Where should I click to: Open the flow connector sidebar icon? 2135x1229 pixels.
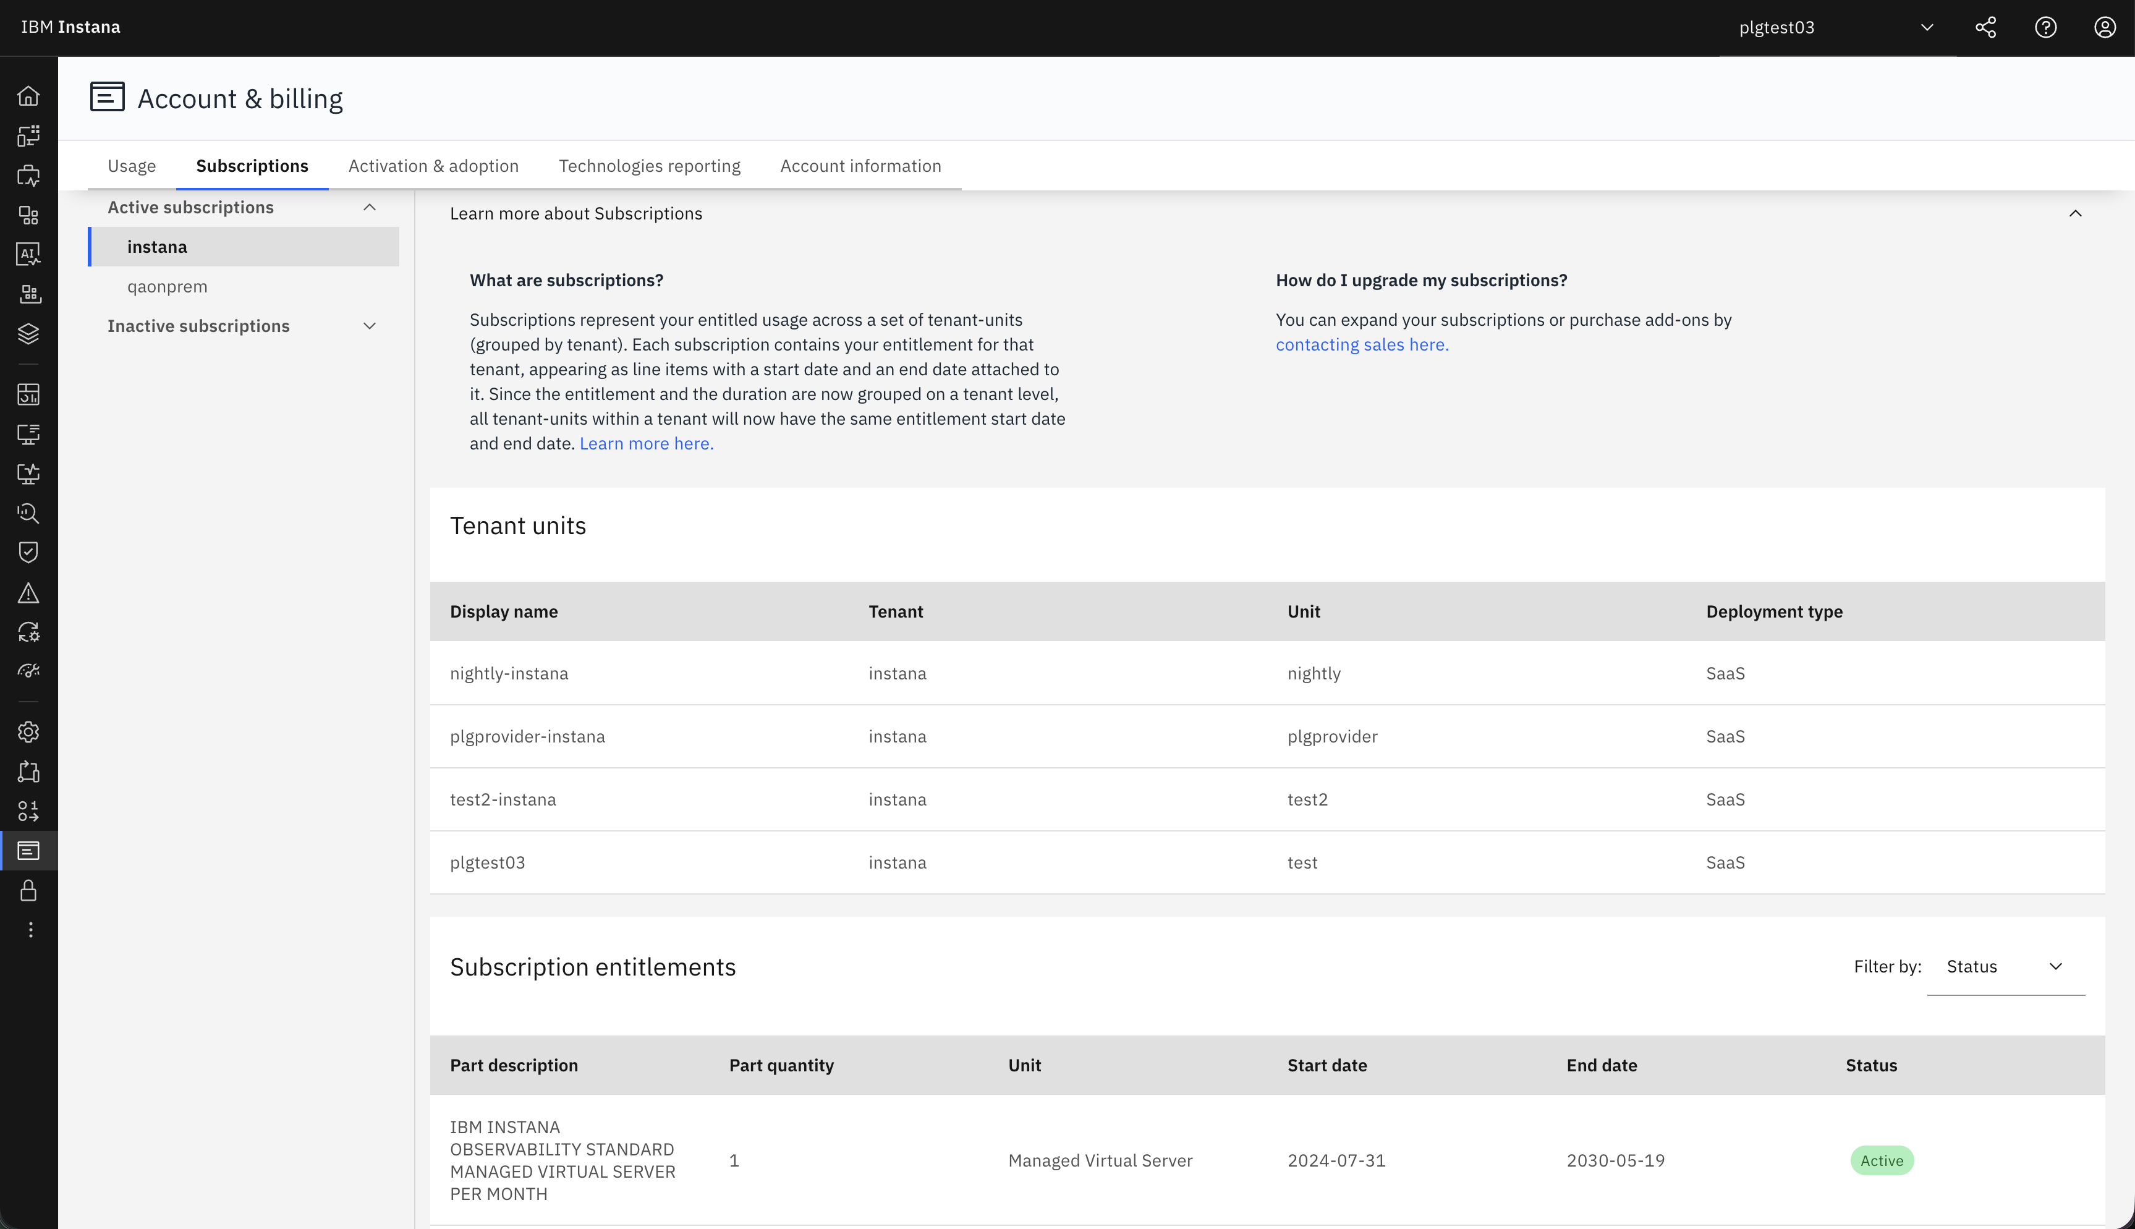[x=28, y=772]
